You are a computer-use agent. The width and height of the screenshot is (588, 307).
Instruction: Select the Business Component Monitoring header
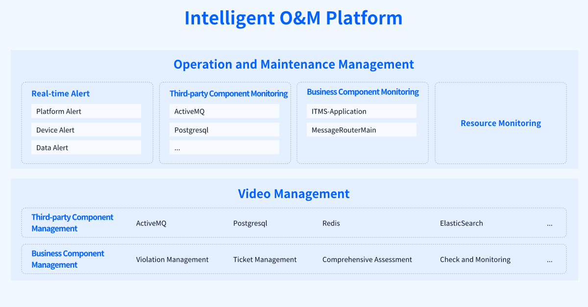[x=363, y=92]
